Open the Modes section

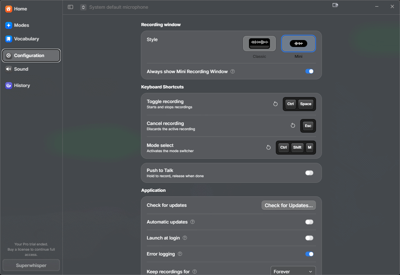[x=22, y=25]
